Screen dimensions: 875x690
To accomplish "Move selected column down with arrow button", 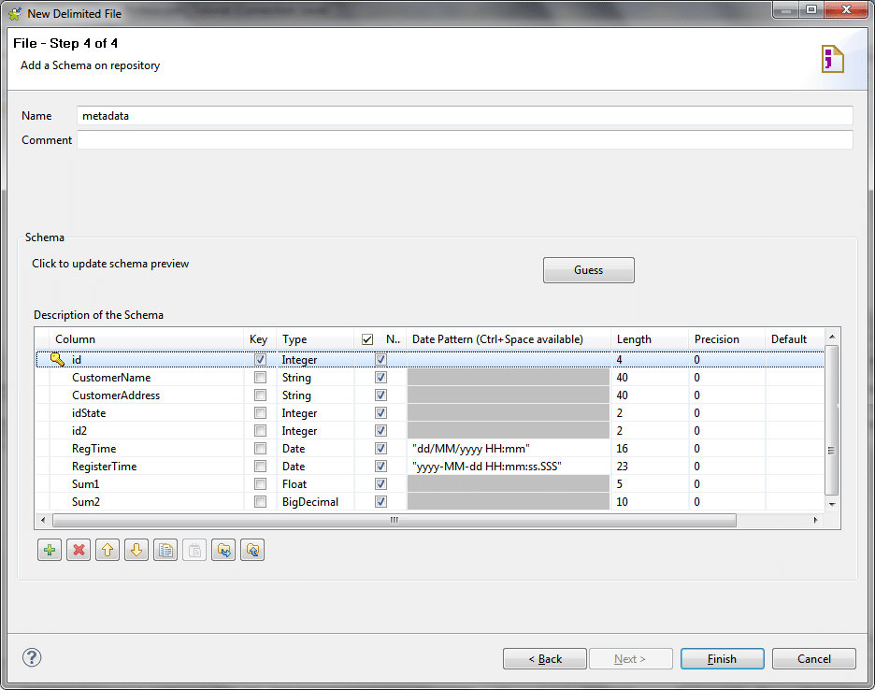I will coord(136,551).
